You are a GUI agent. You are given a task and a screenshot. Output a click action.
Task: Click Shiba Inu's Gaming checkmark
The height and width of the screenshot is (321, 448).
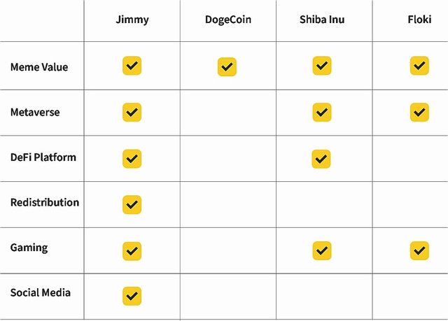321,250
